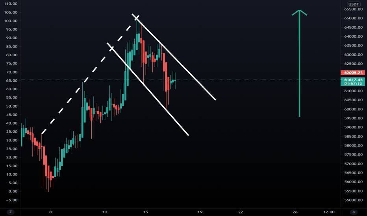Image resolution: width=367 pixels, height=216 pixels.
Task: Click the 65500.00 price scale label
Action: (x=354, y=9)
